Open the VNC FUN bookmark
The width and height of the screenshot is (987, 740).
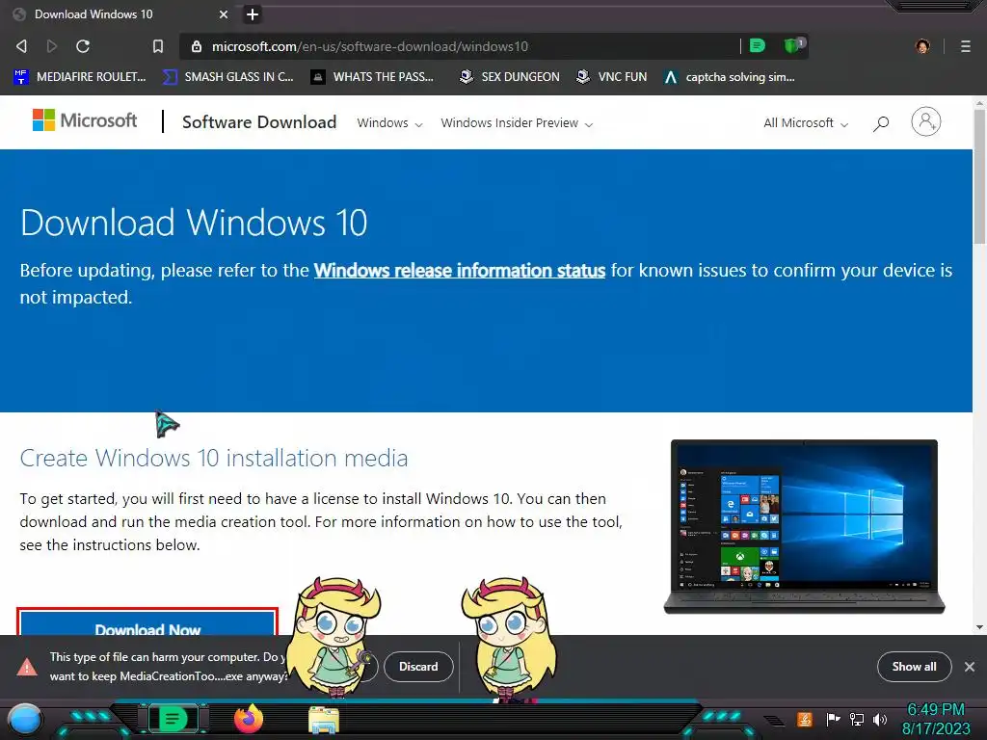(x=611, y=77)
